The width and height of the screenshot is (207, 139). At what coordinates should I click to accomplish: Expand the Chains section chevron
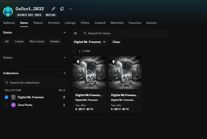tap(65, 58)
